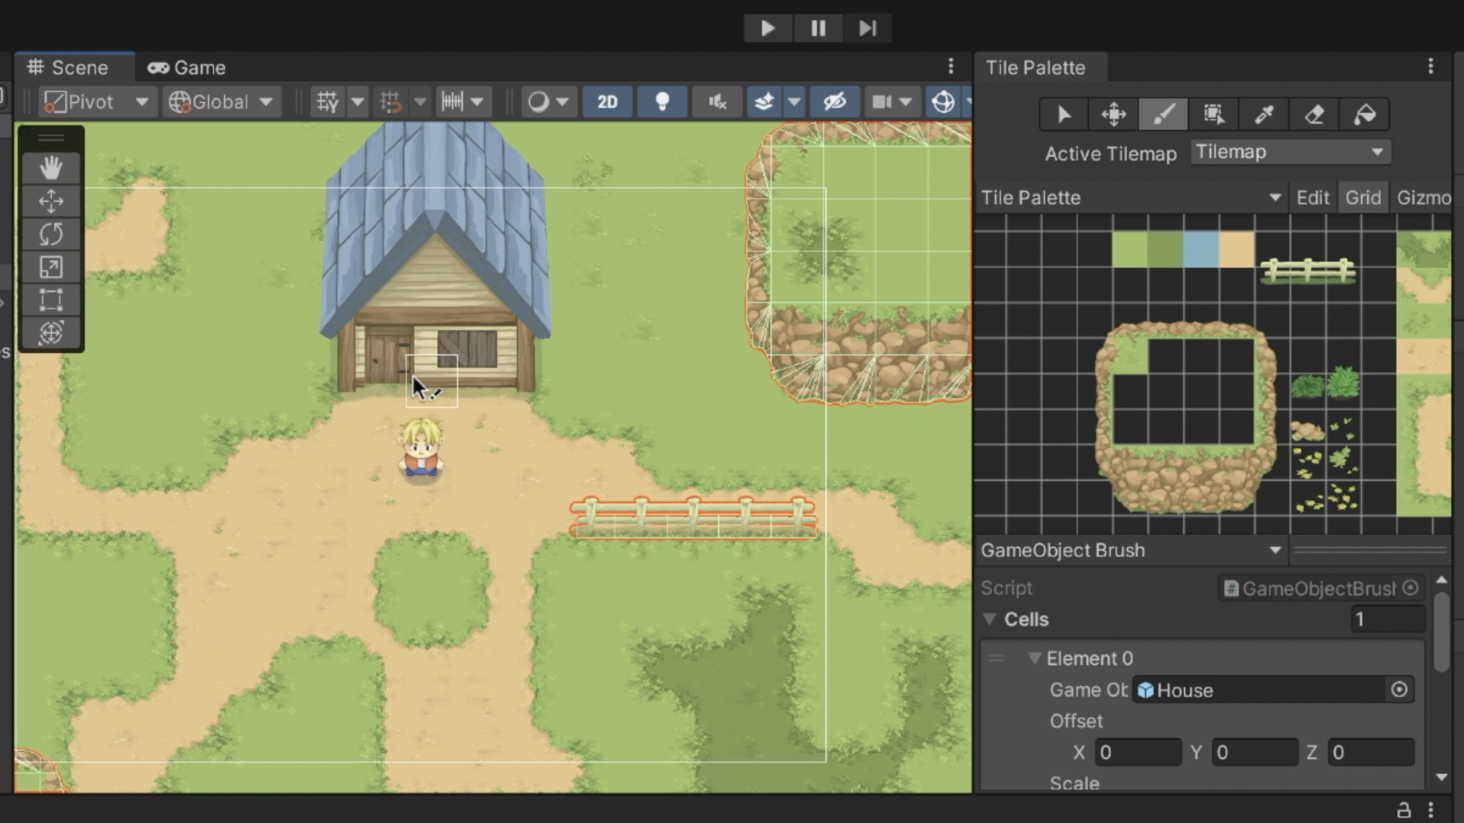Toggle hidden objects visibility eye icon
1464x823 pixels.
[x=835, y=101]
